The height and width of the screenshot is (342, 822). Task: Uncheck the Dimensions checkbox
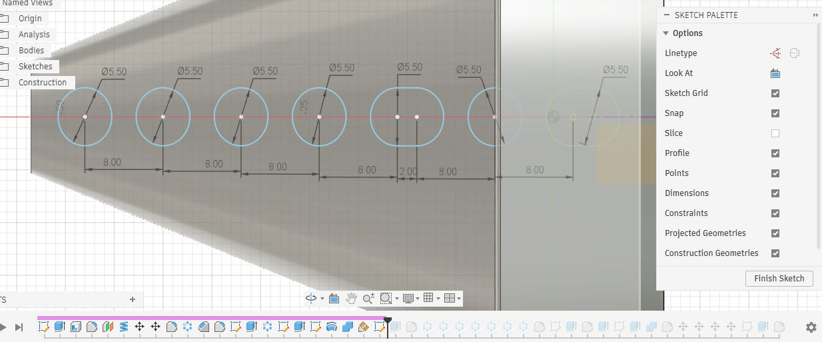775,193
